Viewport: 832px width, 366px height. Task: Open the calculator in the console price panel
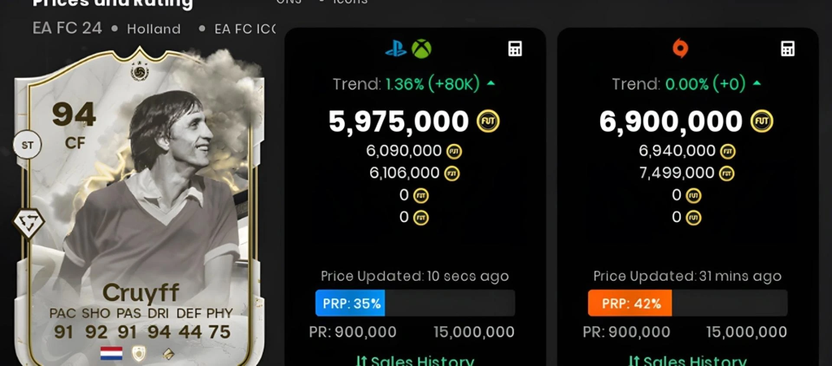(x=515, y=49)
